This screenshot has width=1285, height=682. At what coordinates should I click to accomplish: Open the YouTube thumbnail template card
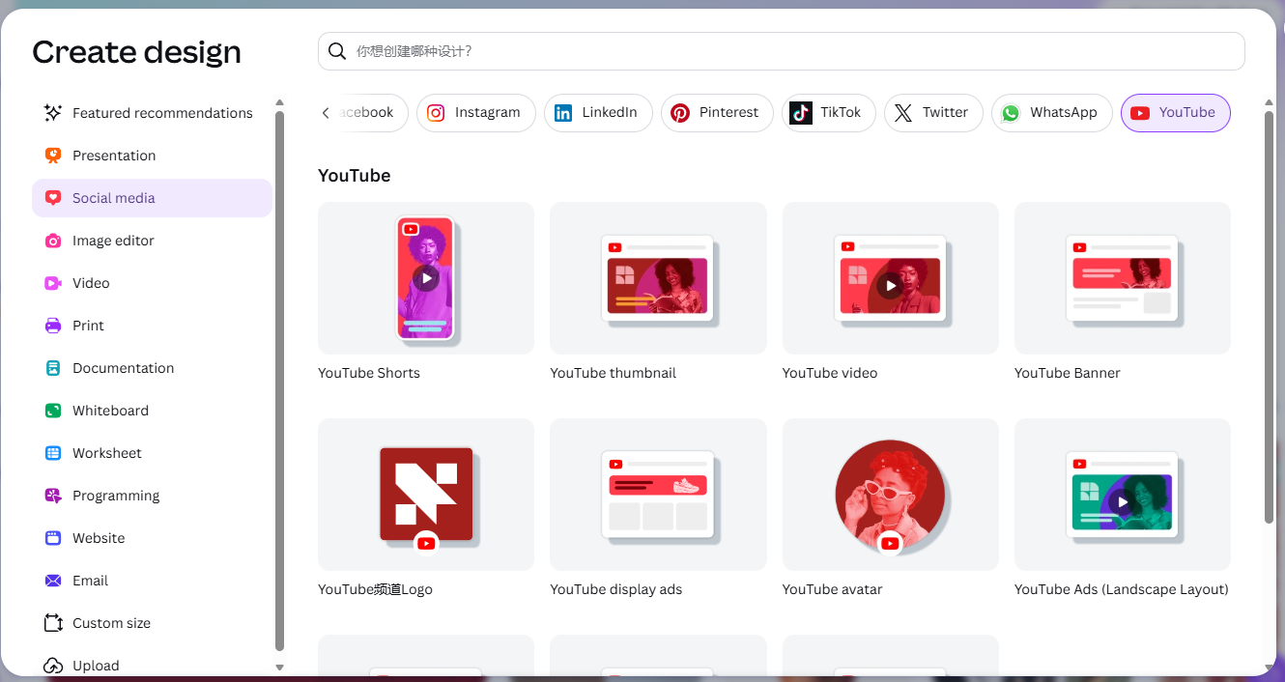[x=658, y=278]
